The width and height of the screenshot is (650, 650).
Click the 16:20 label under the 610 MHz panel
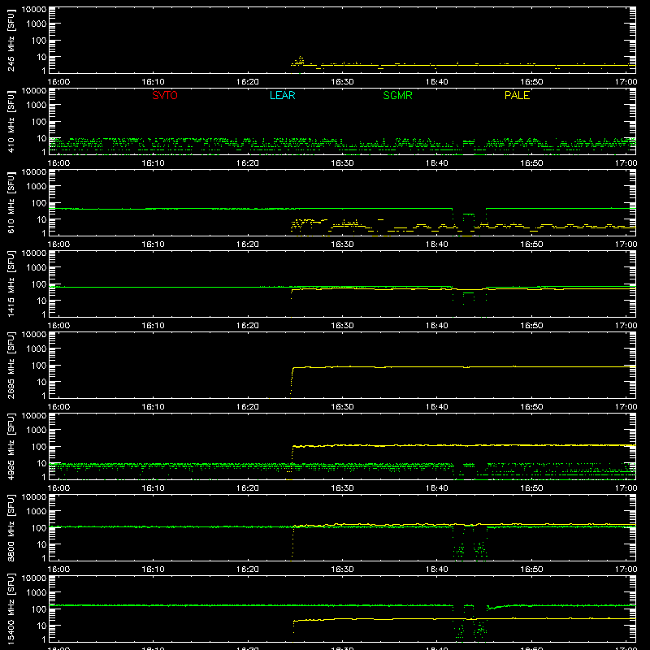click(x=248, y=245)
